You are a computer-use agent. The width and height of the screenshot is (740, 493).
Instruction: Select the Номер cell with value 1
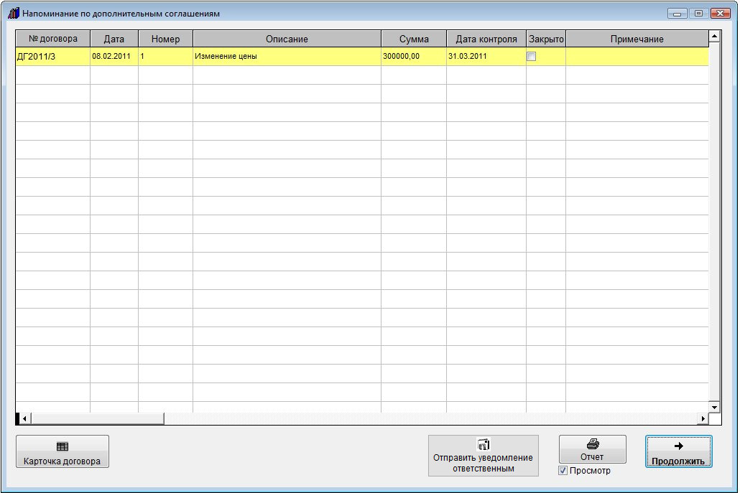click(x=166, y=57)
